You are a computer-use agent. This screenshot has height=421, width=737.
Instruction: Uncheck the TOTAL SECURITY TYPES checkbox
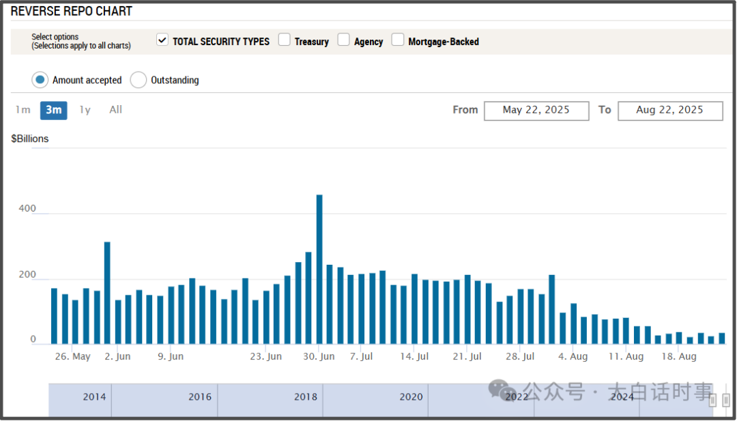click(162, 40)
